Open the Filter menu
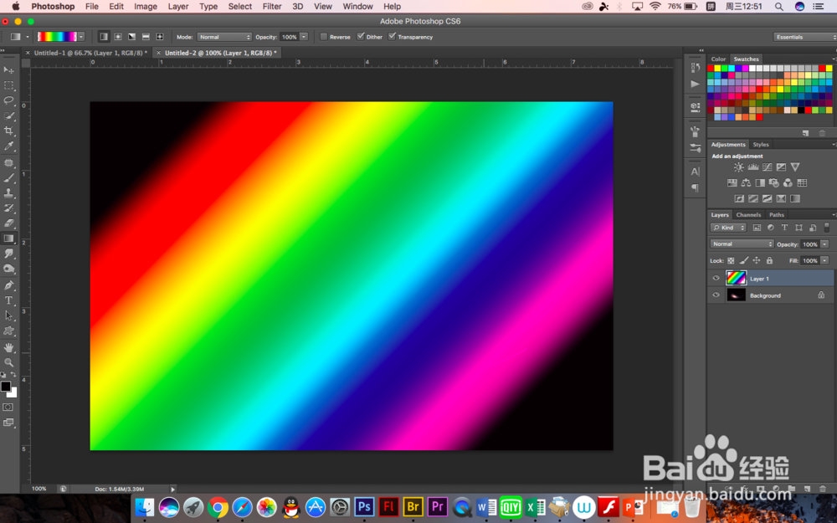The image size is (837, 523). pyautogui.click(x=272, y=7)
